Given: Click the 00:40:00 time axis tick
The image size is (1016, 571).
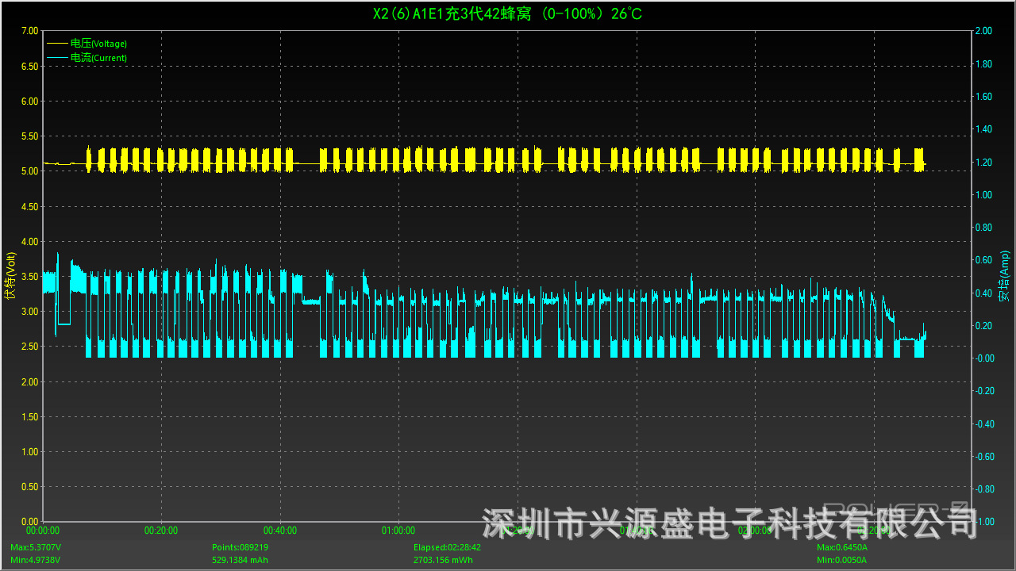Looking at the screenshot, I should point(280,531).
